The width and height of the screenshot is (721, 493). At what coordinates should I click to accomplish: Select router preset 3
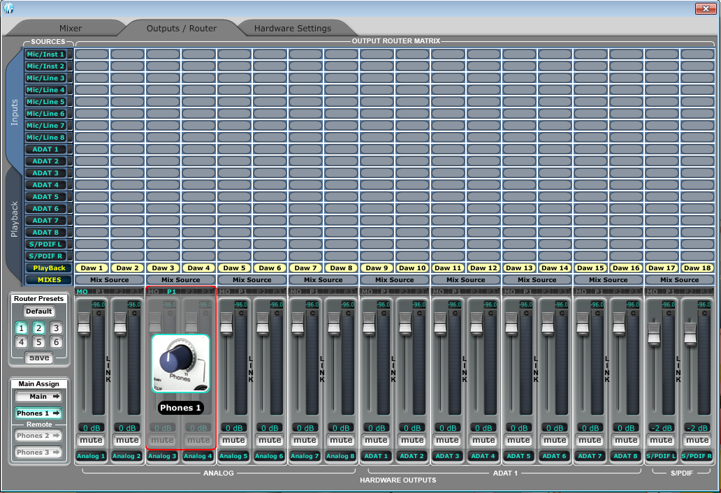56,328
